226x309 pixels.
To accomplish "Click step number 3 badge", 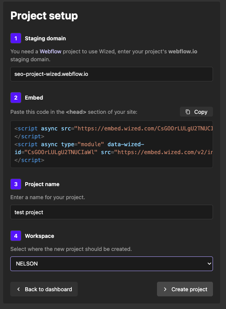I will click(x=16, y=184).
